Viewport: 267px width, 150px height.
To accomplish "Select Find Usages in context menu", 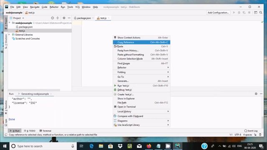I will pyautogui.click(x=141, y=63).
